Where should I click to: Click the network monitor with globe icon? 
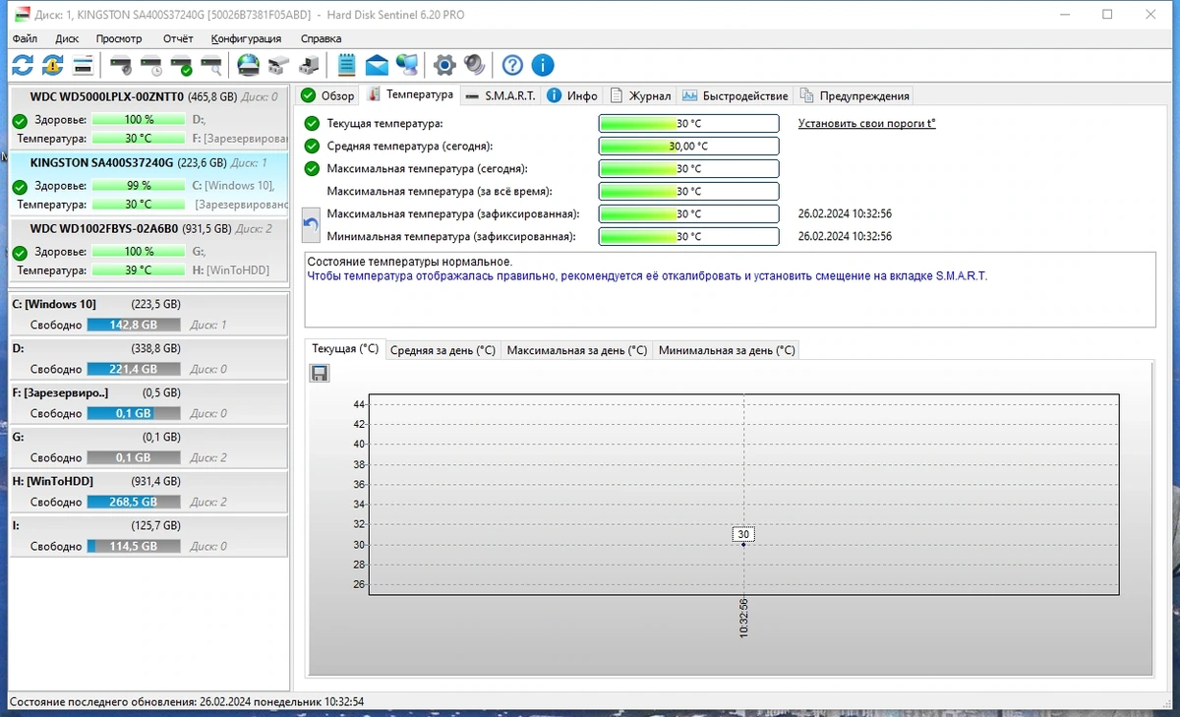tap(407, 65)
